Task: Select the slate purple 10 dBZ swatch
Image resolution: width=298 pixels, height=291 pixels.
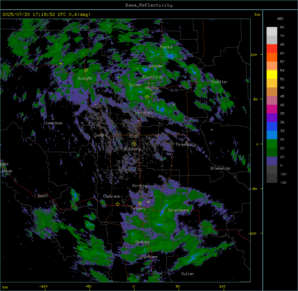Action: tap(272, 161)
